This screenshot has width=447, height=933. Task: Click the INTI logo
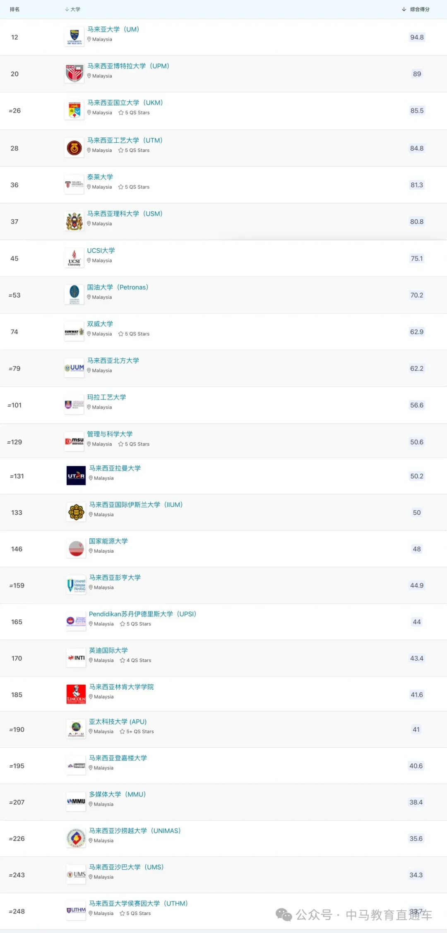[76, 658]
